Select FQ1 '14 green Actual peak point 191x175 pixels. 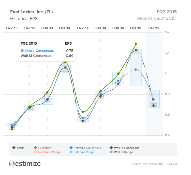[65, 62]
